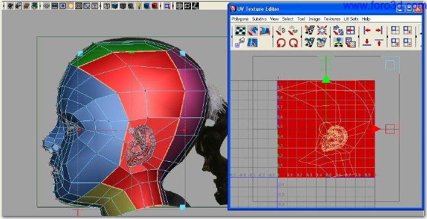Screen dimensions: 427x219
Task: Align UVs to minimum V (down arrow)
Action: coord(367,43)
